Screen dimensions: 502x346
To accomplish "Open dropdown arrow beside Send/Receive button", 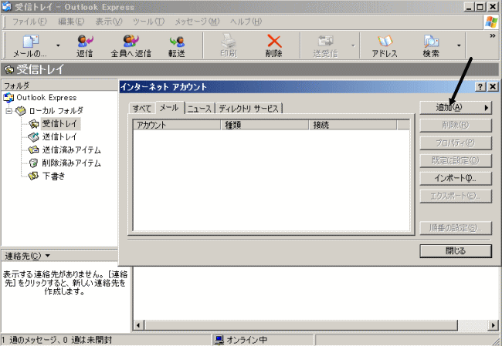I will (x=353, y=45).
